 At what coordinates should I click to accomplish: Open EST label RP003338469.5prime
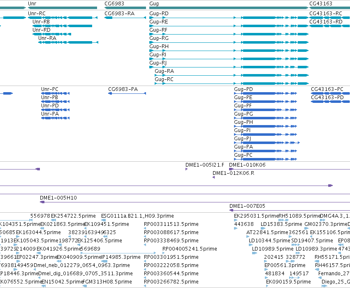(171, 241)
